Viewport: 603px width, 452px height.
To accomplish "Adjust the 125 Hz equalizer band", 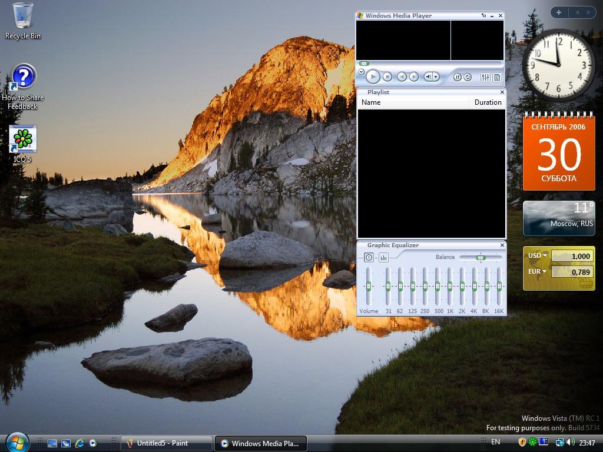I will tap(413, 287).
